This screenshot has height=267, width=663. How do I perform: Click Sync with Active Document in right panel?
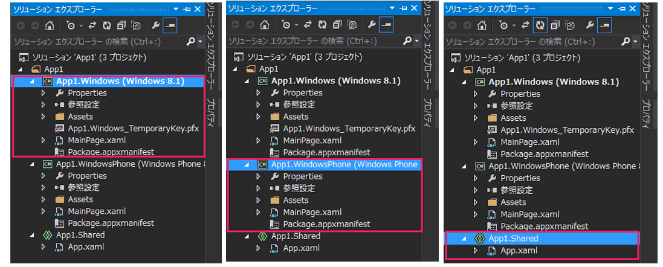[x=525, y=26]
